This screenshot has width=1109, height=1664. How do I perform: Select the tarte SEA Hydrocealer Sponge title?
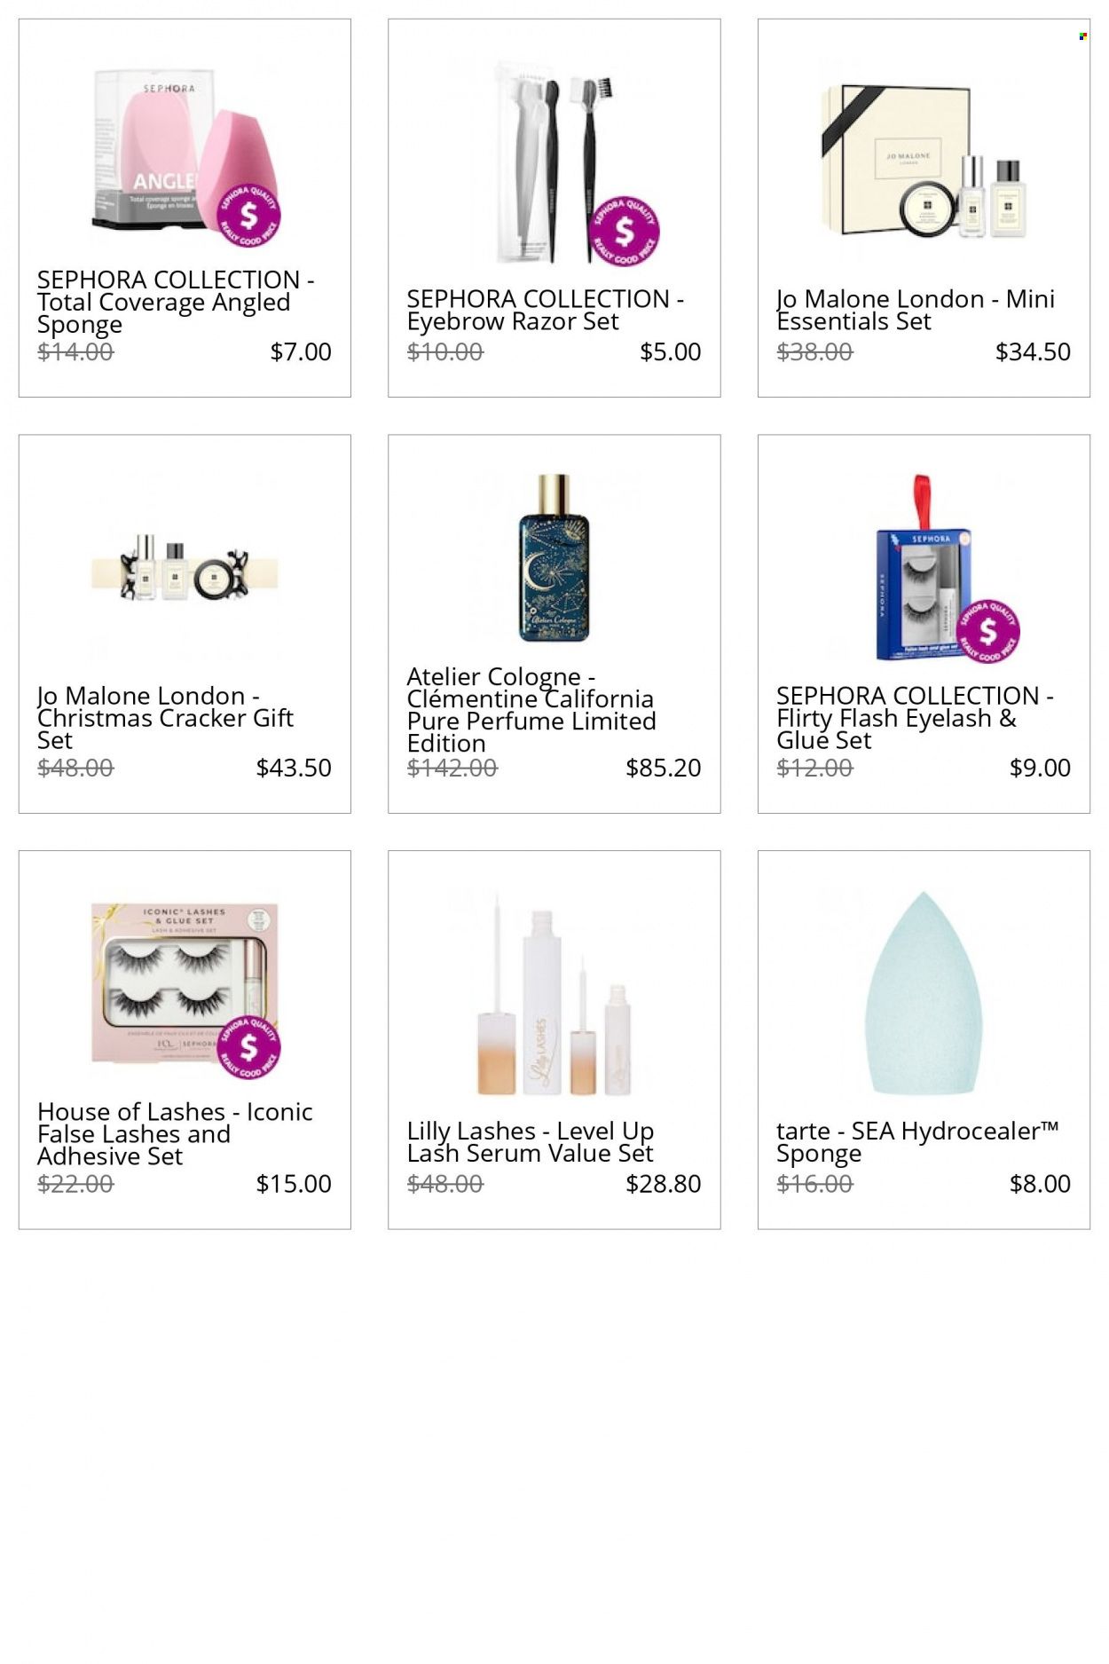(917, 1141)
